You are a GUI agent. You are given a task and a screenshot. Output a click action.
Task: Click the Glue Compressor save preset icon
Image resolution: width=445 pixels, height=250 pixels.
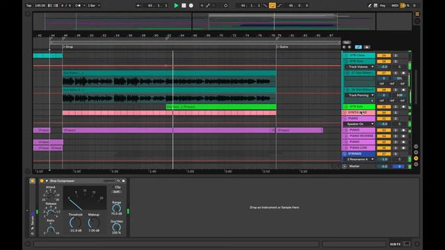pyautogui.click(x=124, y=181)
